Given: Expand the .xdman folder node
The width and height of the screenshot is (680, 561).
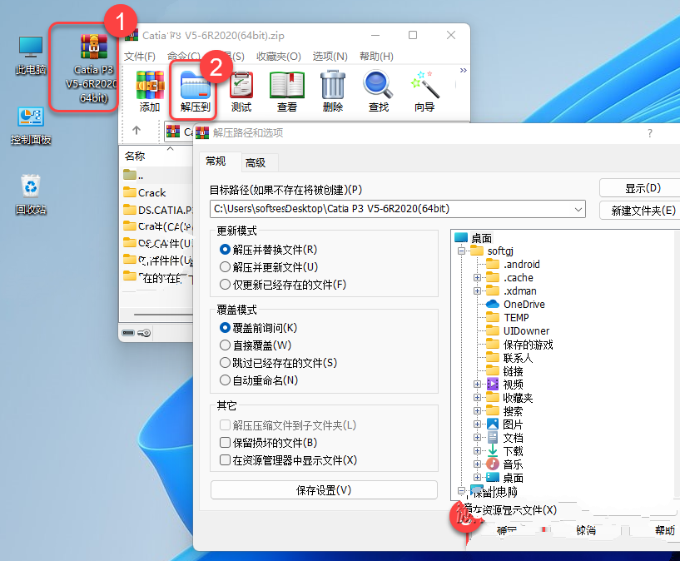Looking at the screenshot, I should pos(477,291).
